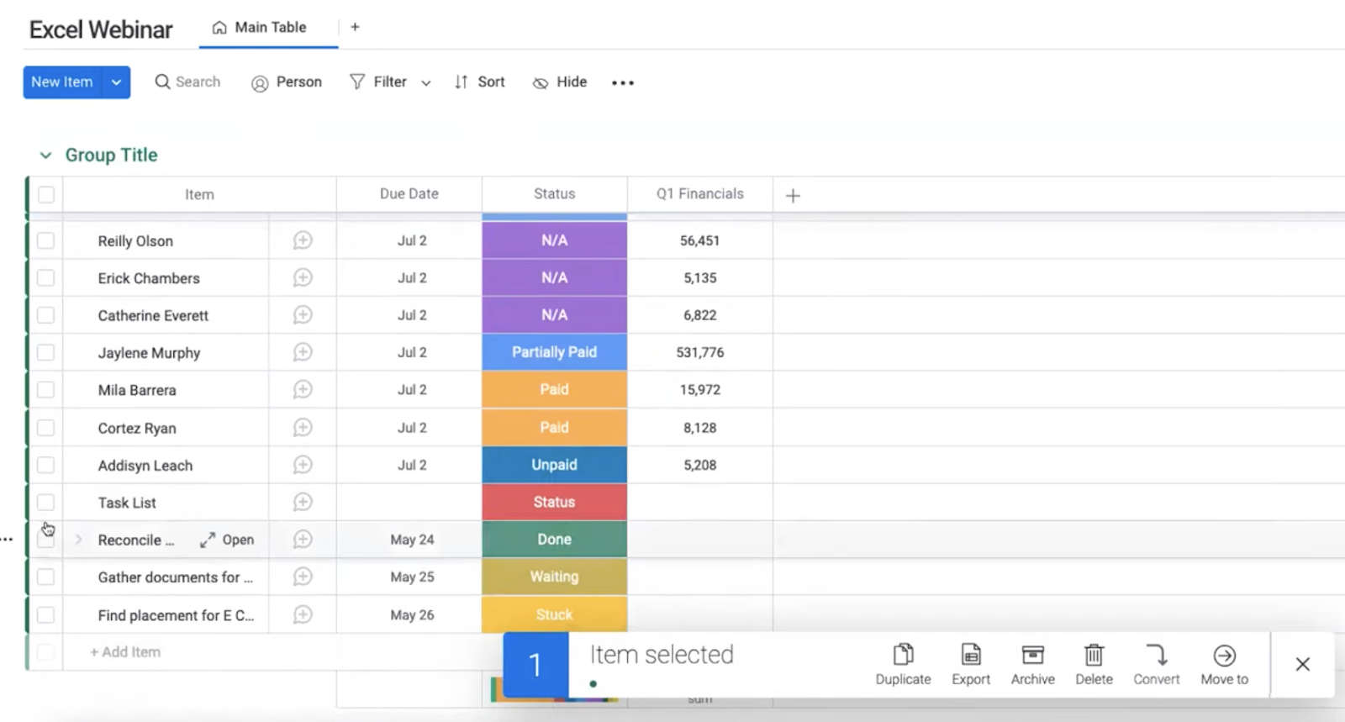Click the Excel Webinar board title

101,29
